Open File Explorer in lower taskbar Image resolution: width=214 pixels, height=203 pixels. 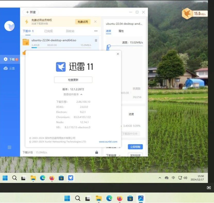[99, 198]
